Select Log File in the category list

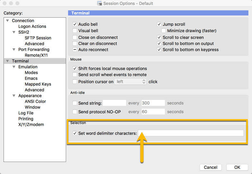26,113
